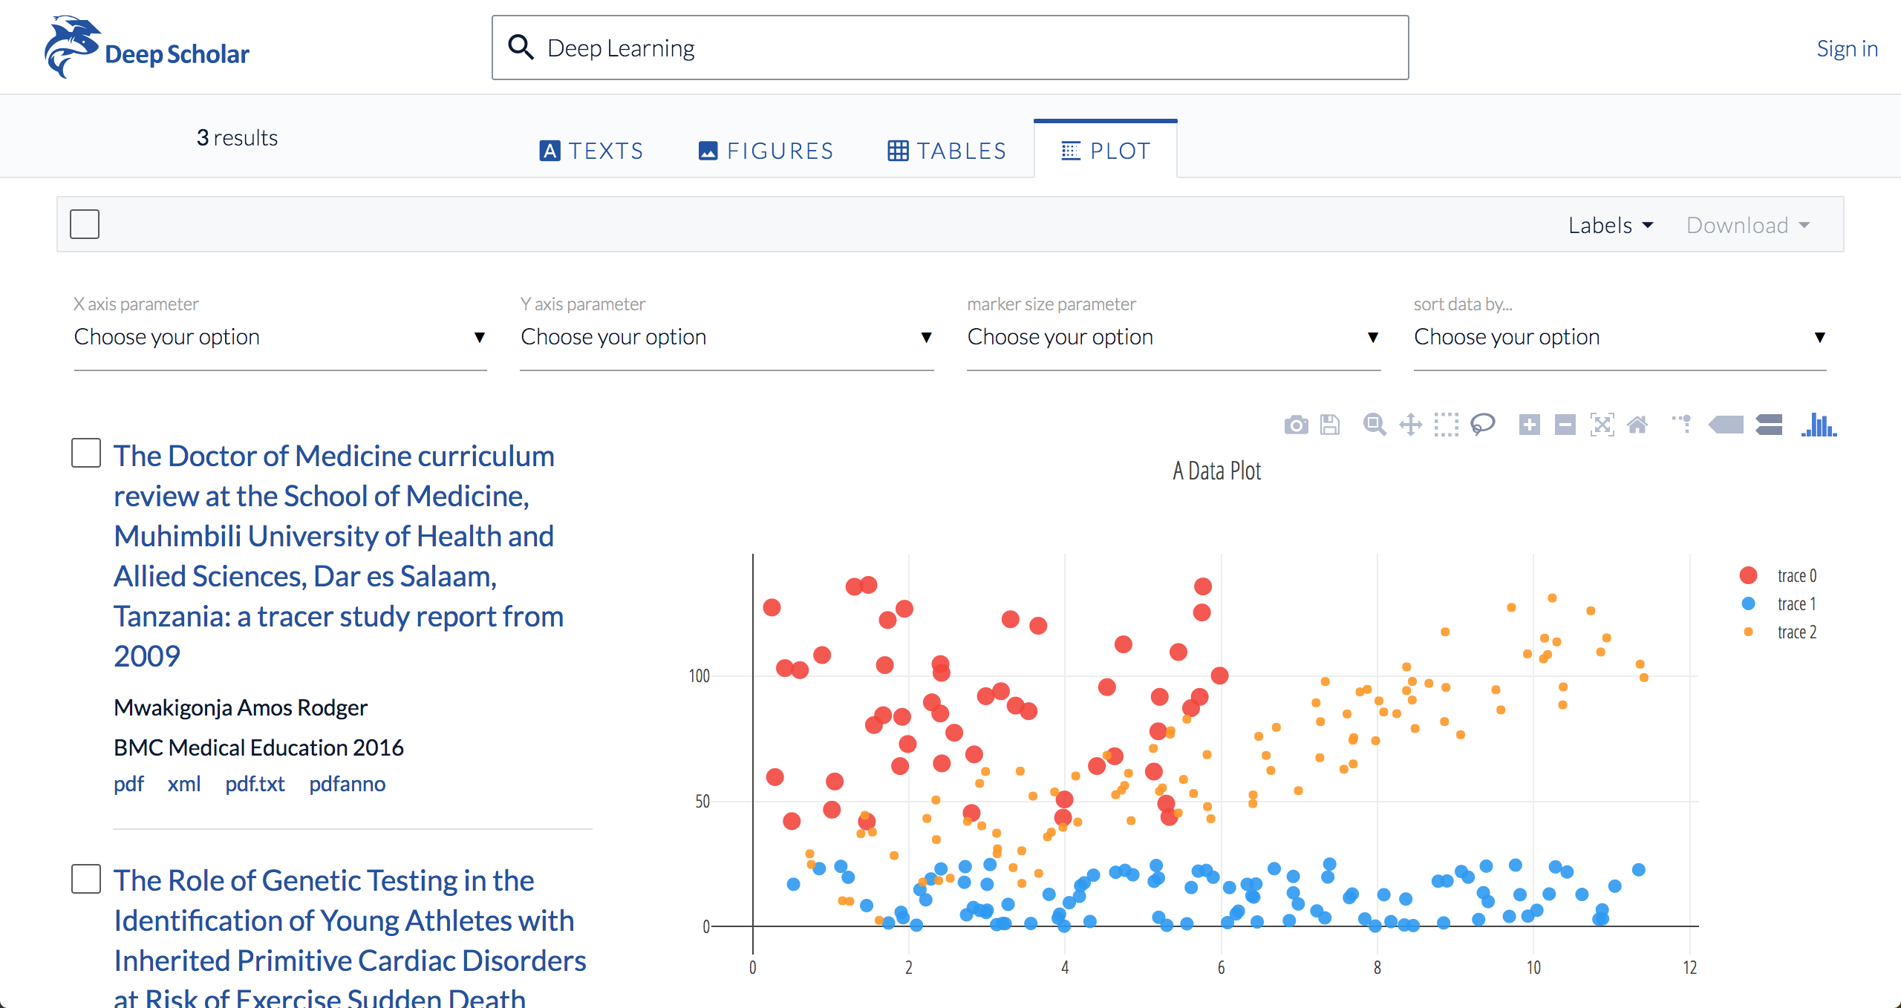Check the Doctor of Medicine curriculum result
This screenshot has width=1901, height=1008.
[x=86, y=453]
